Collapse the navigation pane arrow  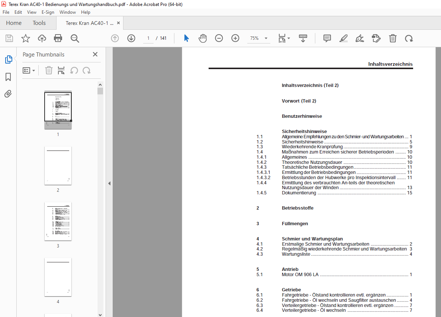coord(109,183)
